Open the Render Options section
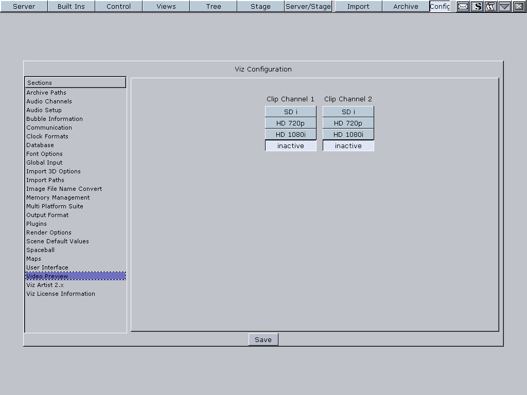 pyautogui.click(x=49, y=232)
